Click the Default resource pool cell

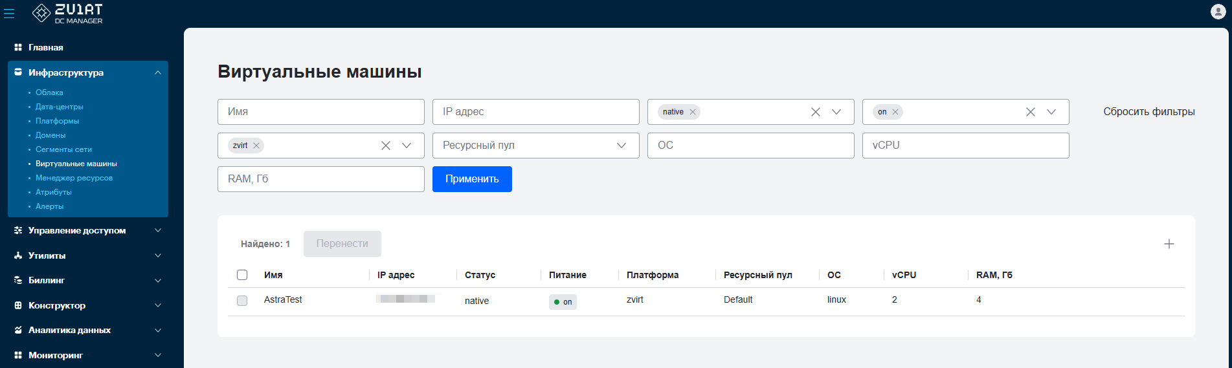[738, 299]
